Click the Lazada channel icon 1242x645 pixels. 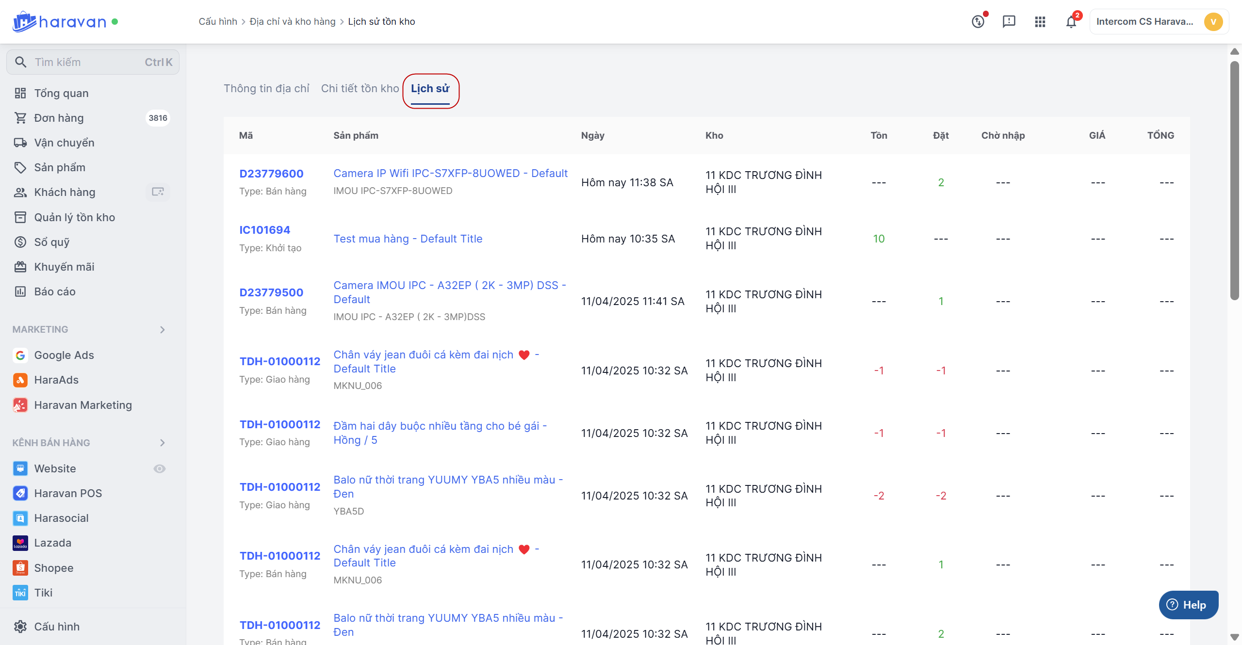(x=20, y=543)
